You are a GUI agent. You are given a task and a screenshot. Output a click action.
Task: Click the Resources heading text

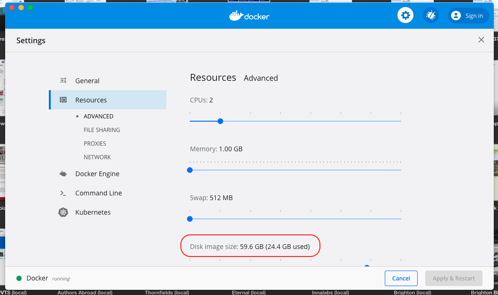pyautogui.click(x=213, y=78)
